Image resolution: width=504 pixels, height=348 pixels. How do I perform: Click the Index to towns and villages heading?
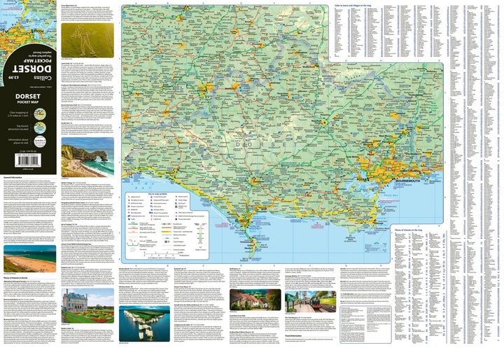[353, 6]
